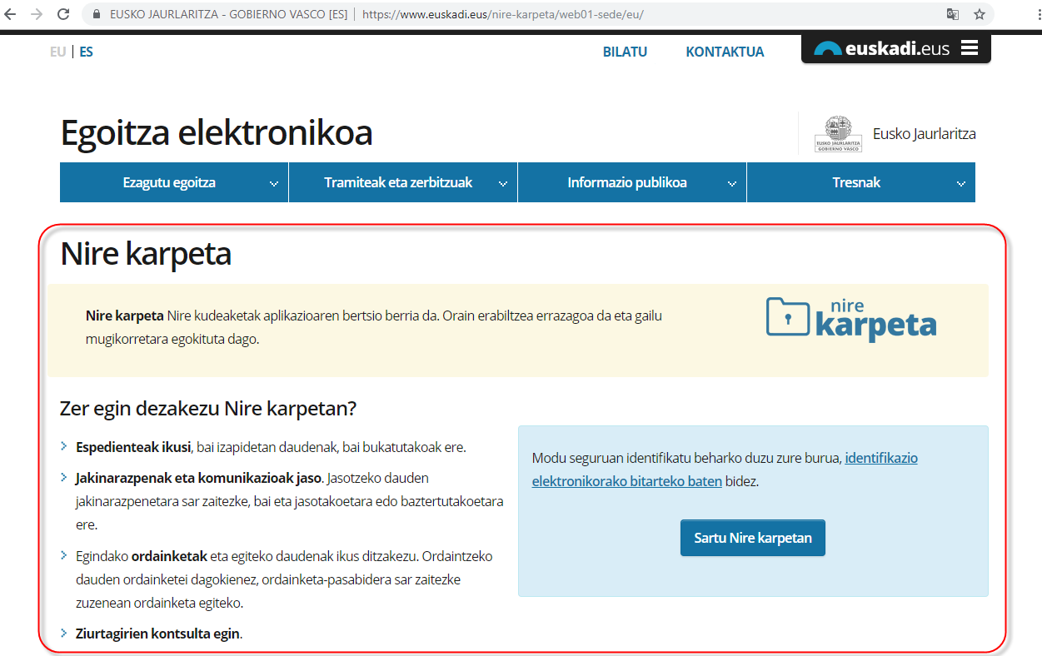This screenshot has width=1042, height=656.
Task: Click the browser back arrow
Action: 11,14
